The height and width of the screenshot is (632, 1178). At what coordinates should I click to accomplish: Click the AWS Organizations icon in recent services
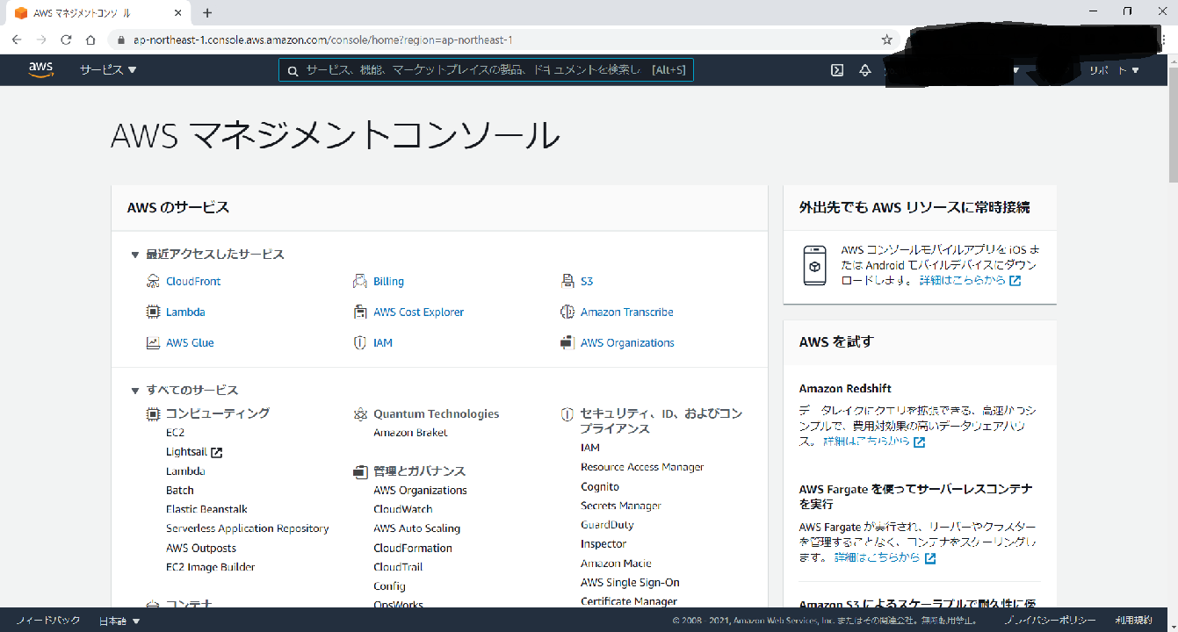click(567, 343)
